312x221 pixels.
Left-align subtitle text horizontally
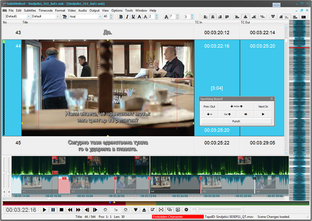[206, 17]
